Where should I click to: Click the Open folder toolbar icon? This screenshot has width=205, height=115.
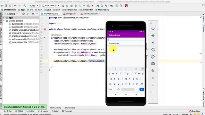pos(2,6)
